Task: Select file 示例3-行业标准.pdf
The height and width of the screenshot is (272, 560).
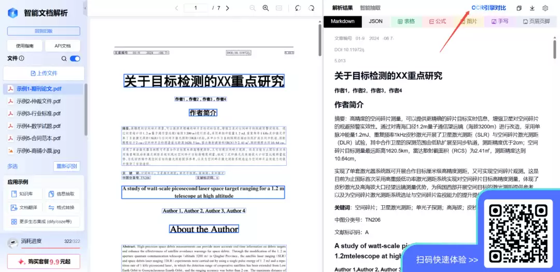Action: pyautogui.click(x=44, y=113)
